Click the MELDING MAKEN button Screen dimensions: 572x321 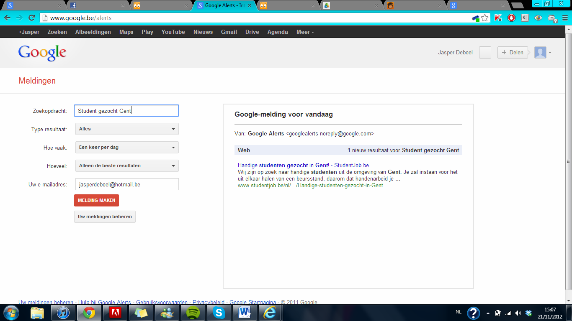pyautogui.click(x=96, y=200)
